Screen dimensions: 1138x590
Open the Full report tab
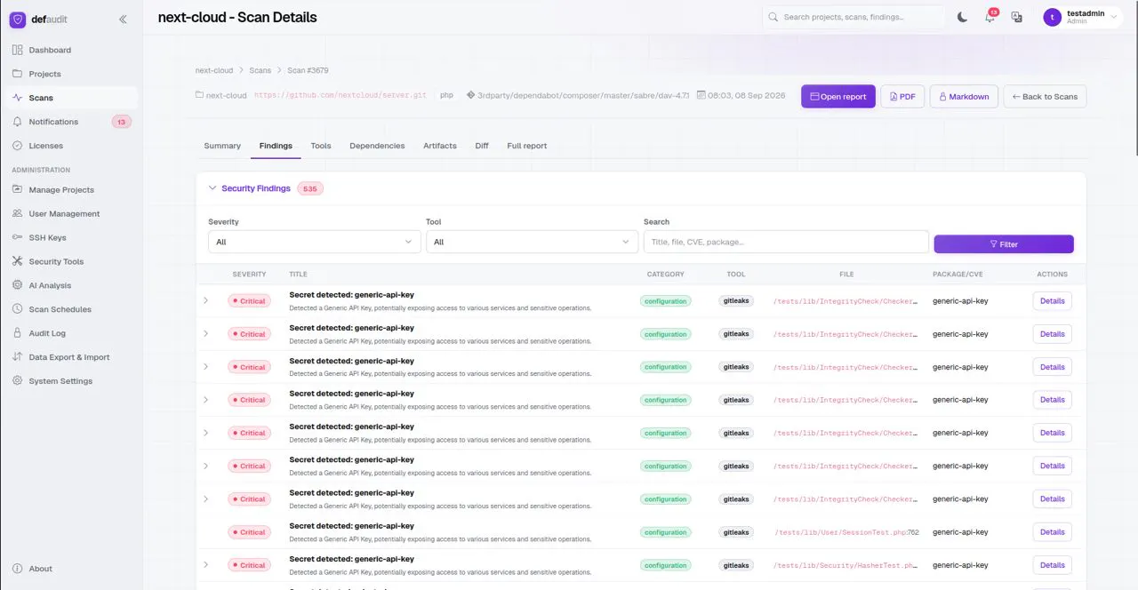coord(527,146)
